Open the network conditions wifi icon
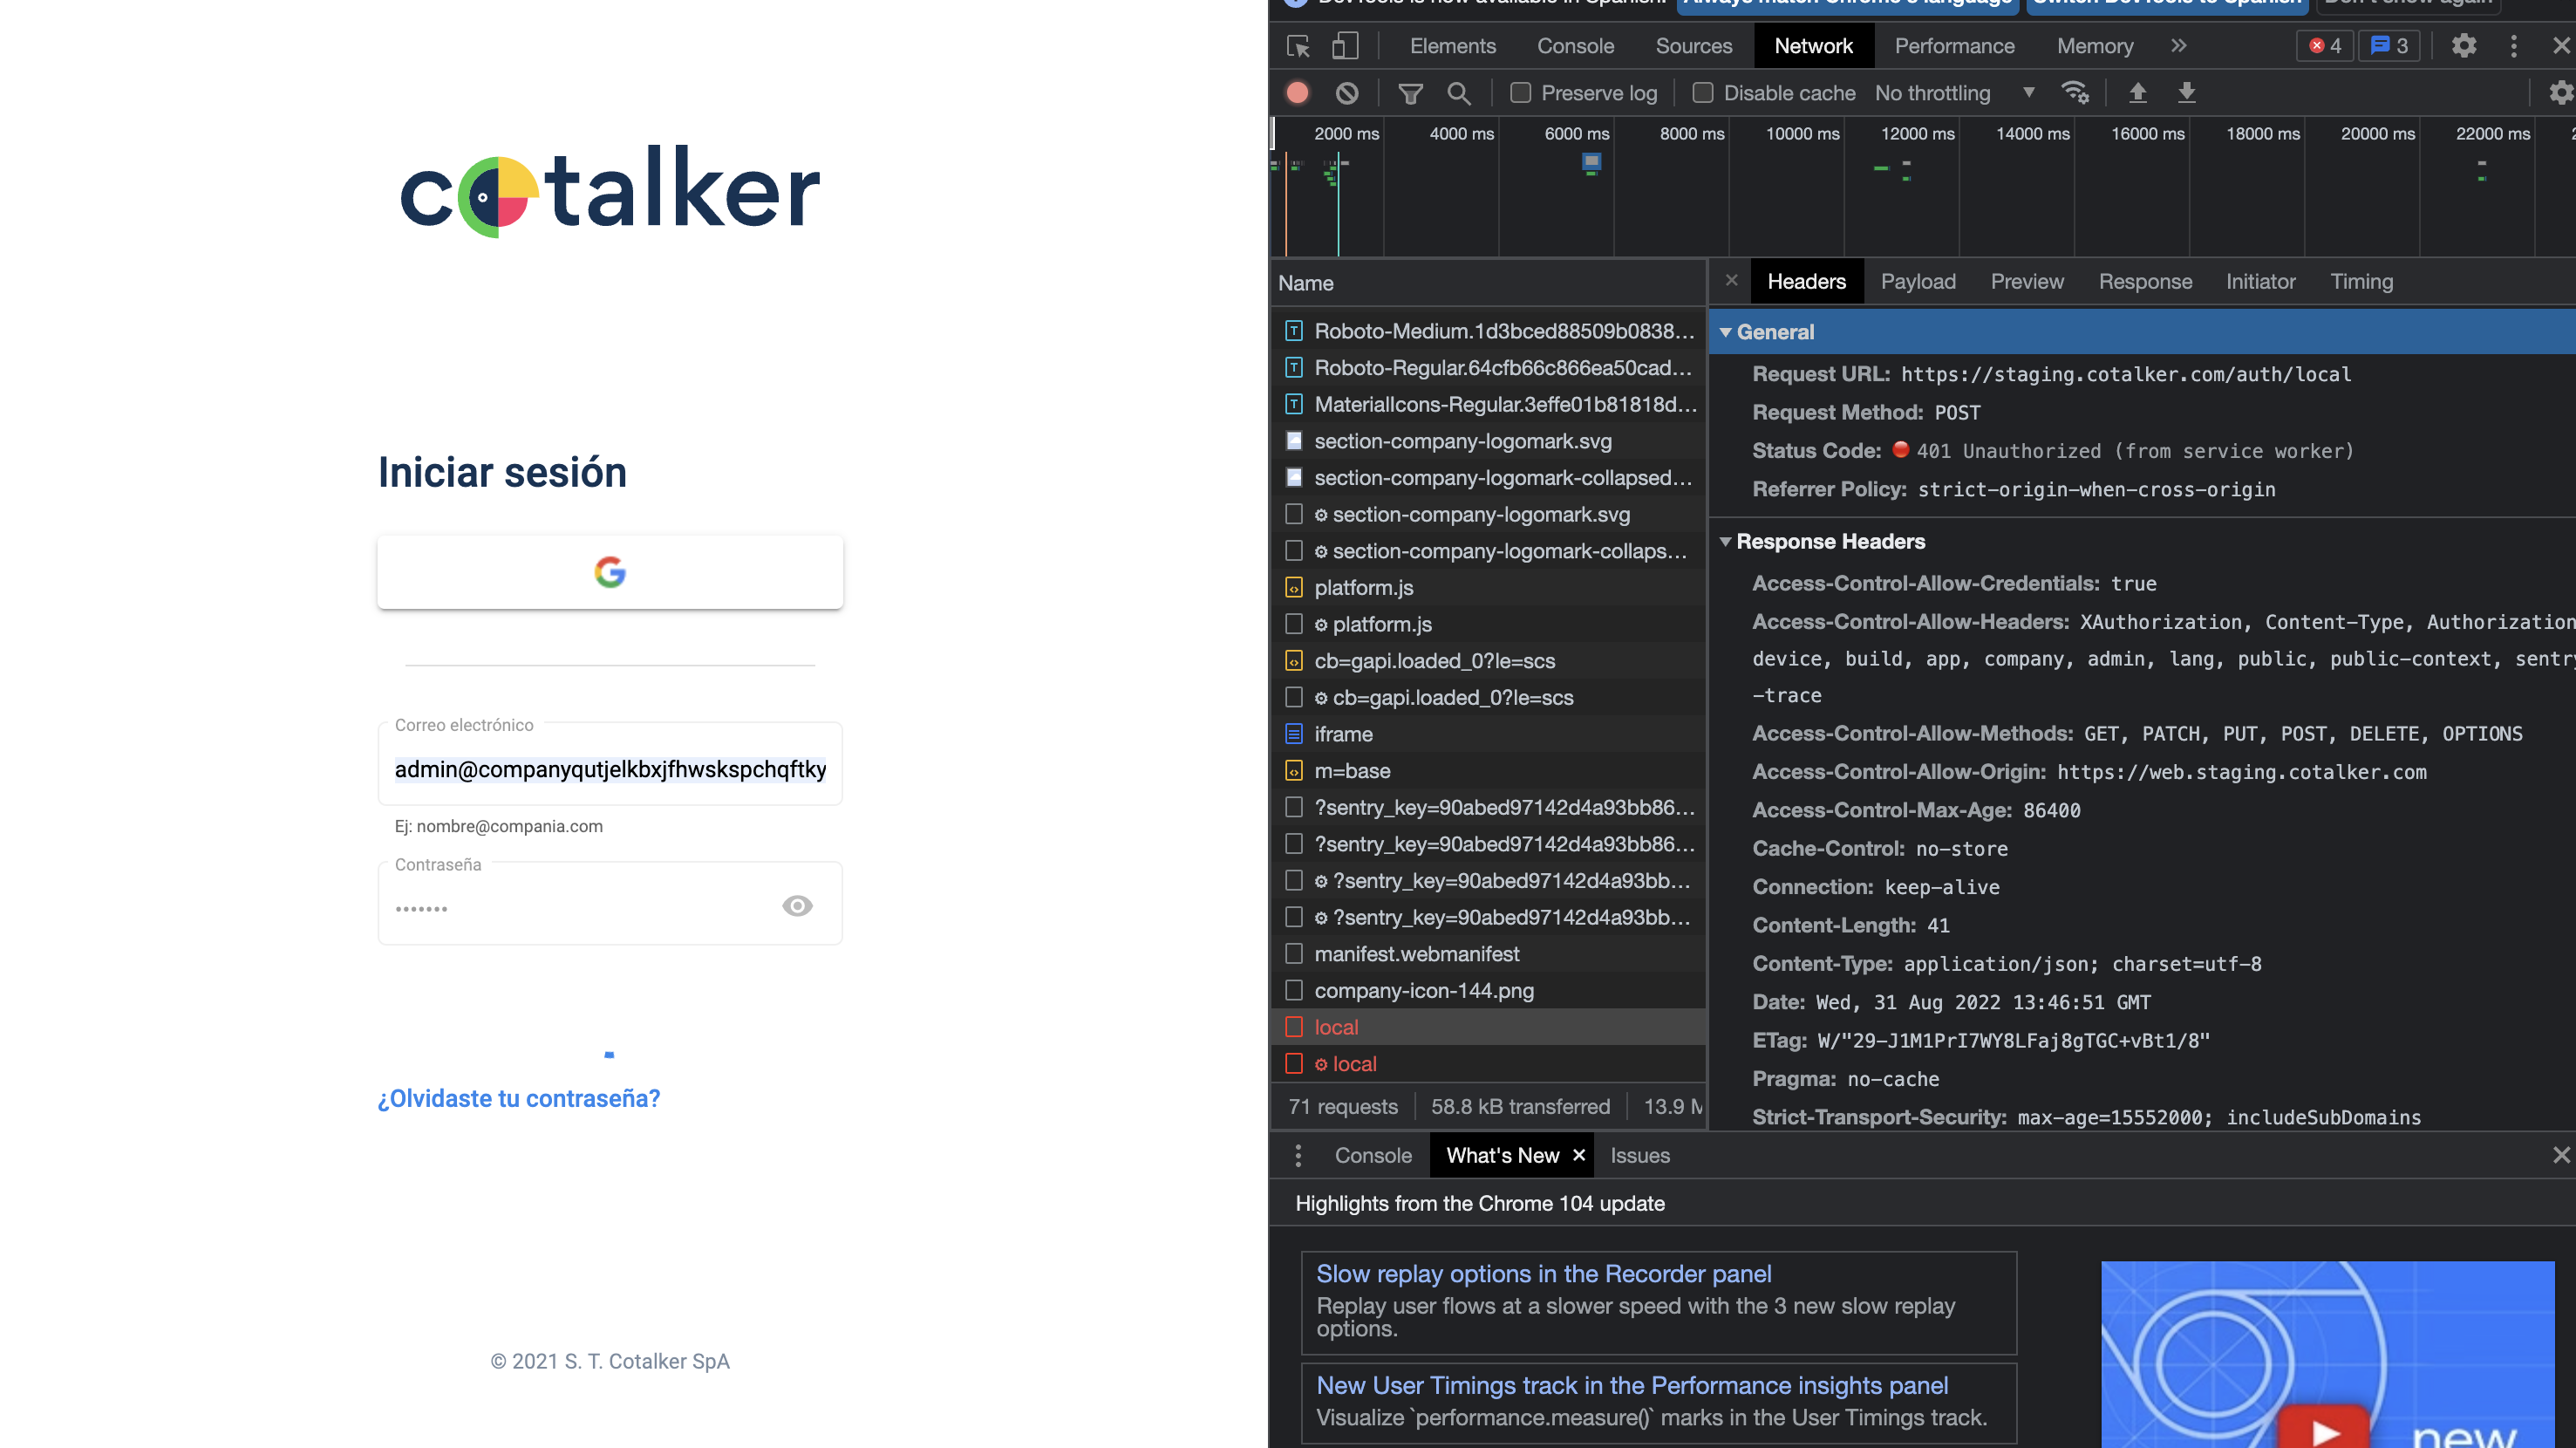 point(2075,93)
